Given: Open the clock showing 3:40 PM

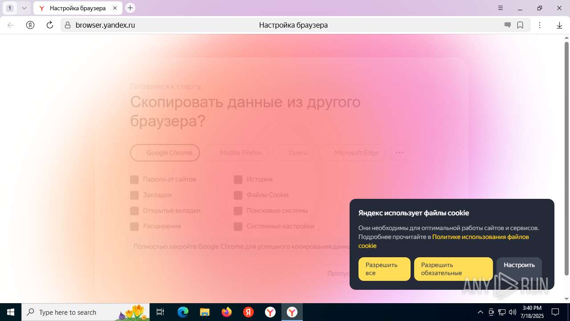Looking at the screenshot, I should (532, 312).
